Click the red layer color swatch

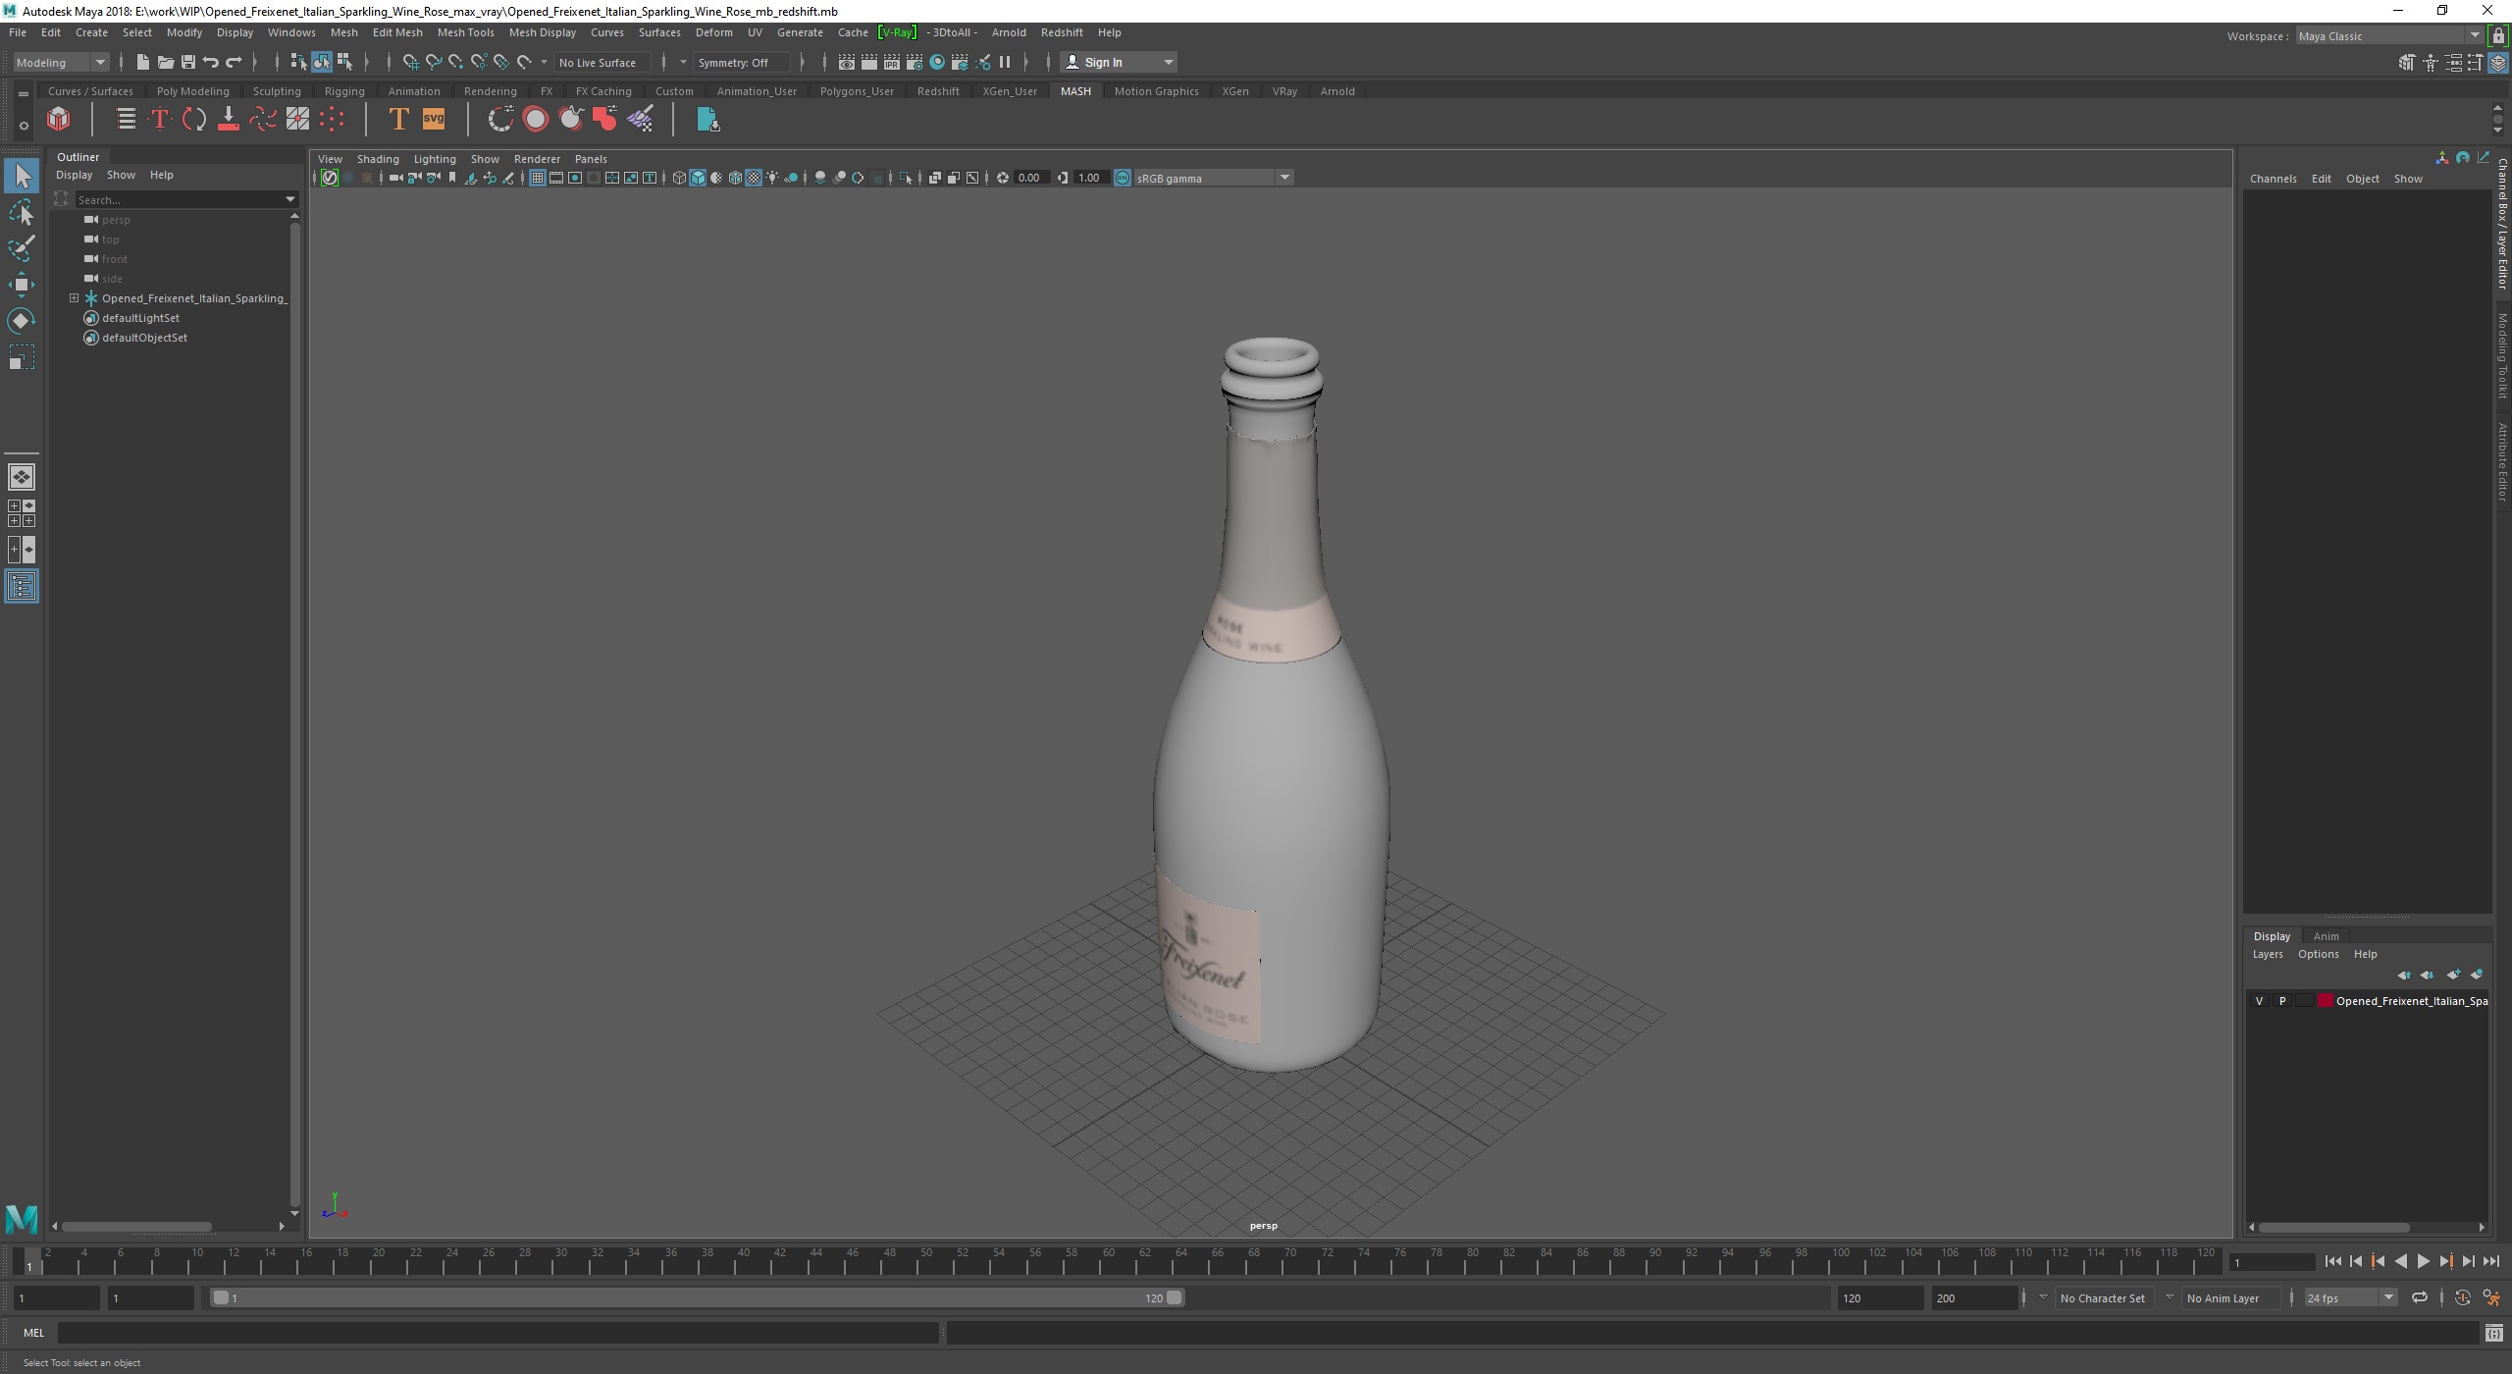click(x=2326, y=1001)
